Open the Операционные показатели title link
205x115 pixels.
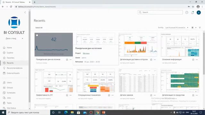coord(89,95)
